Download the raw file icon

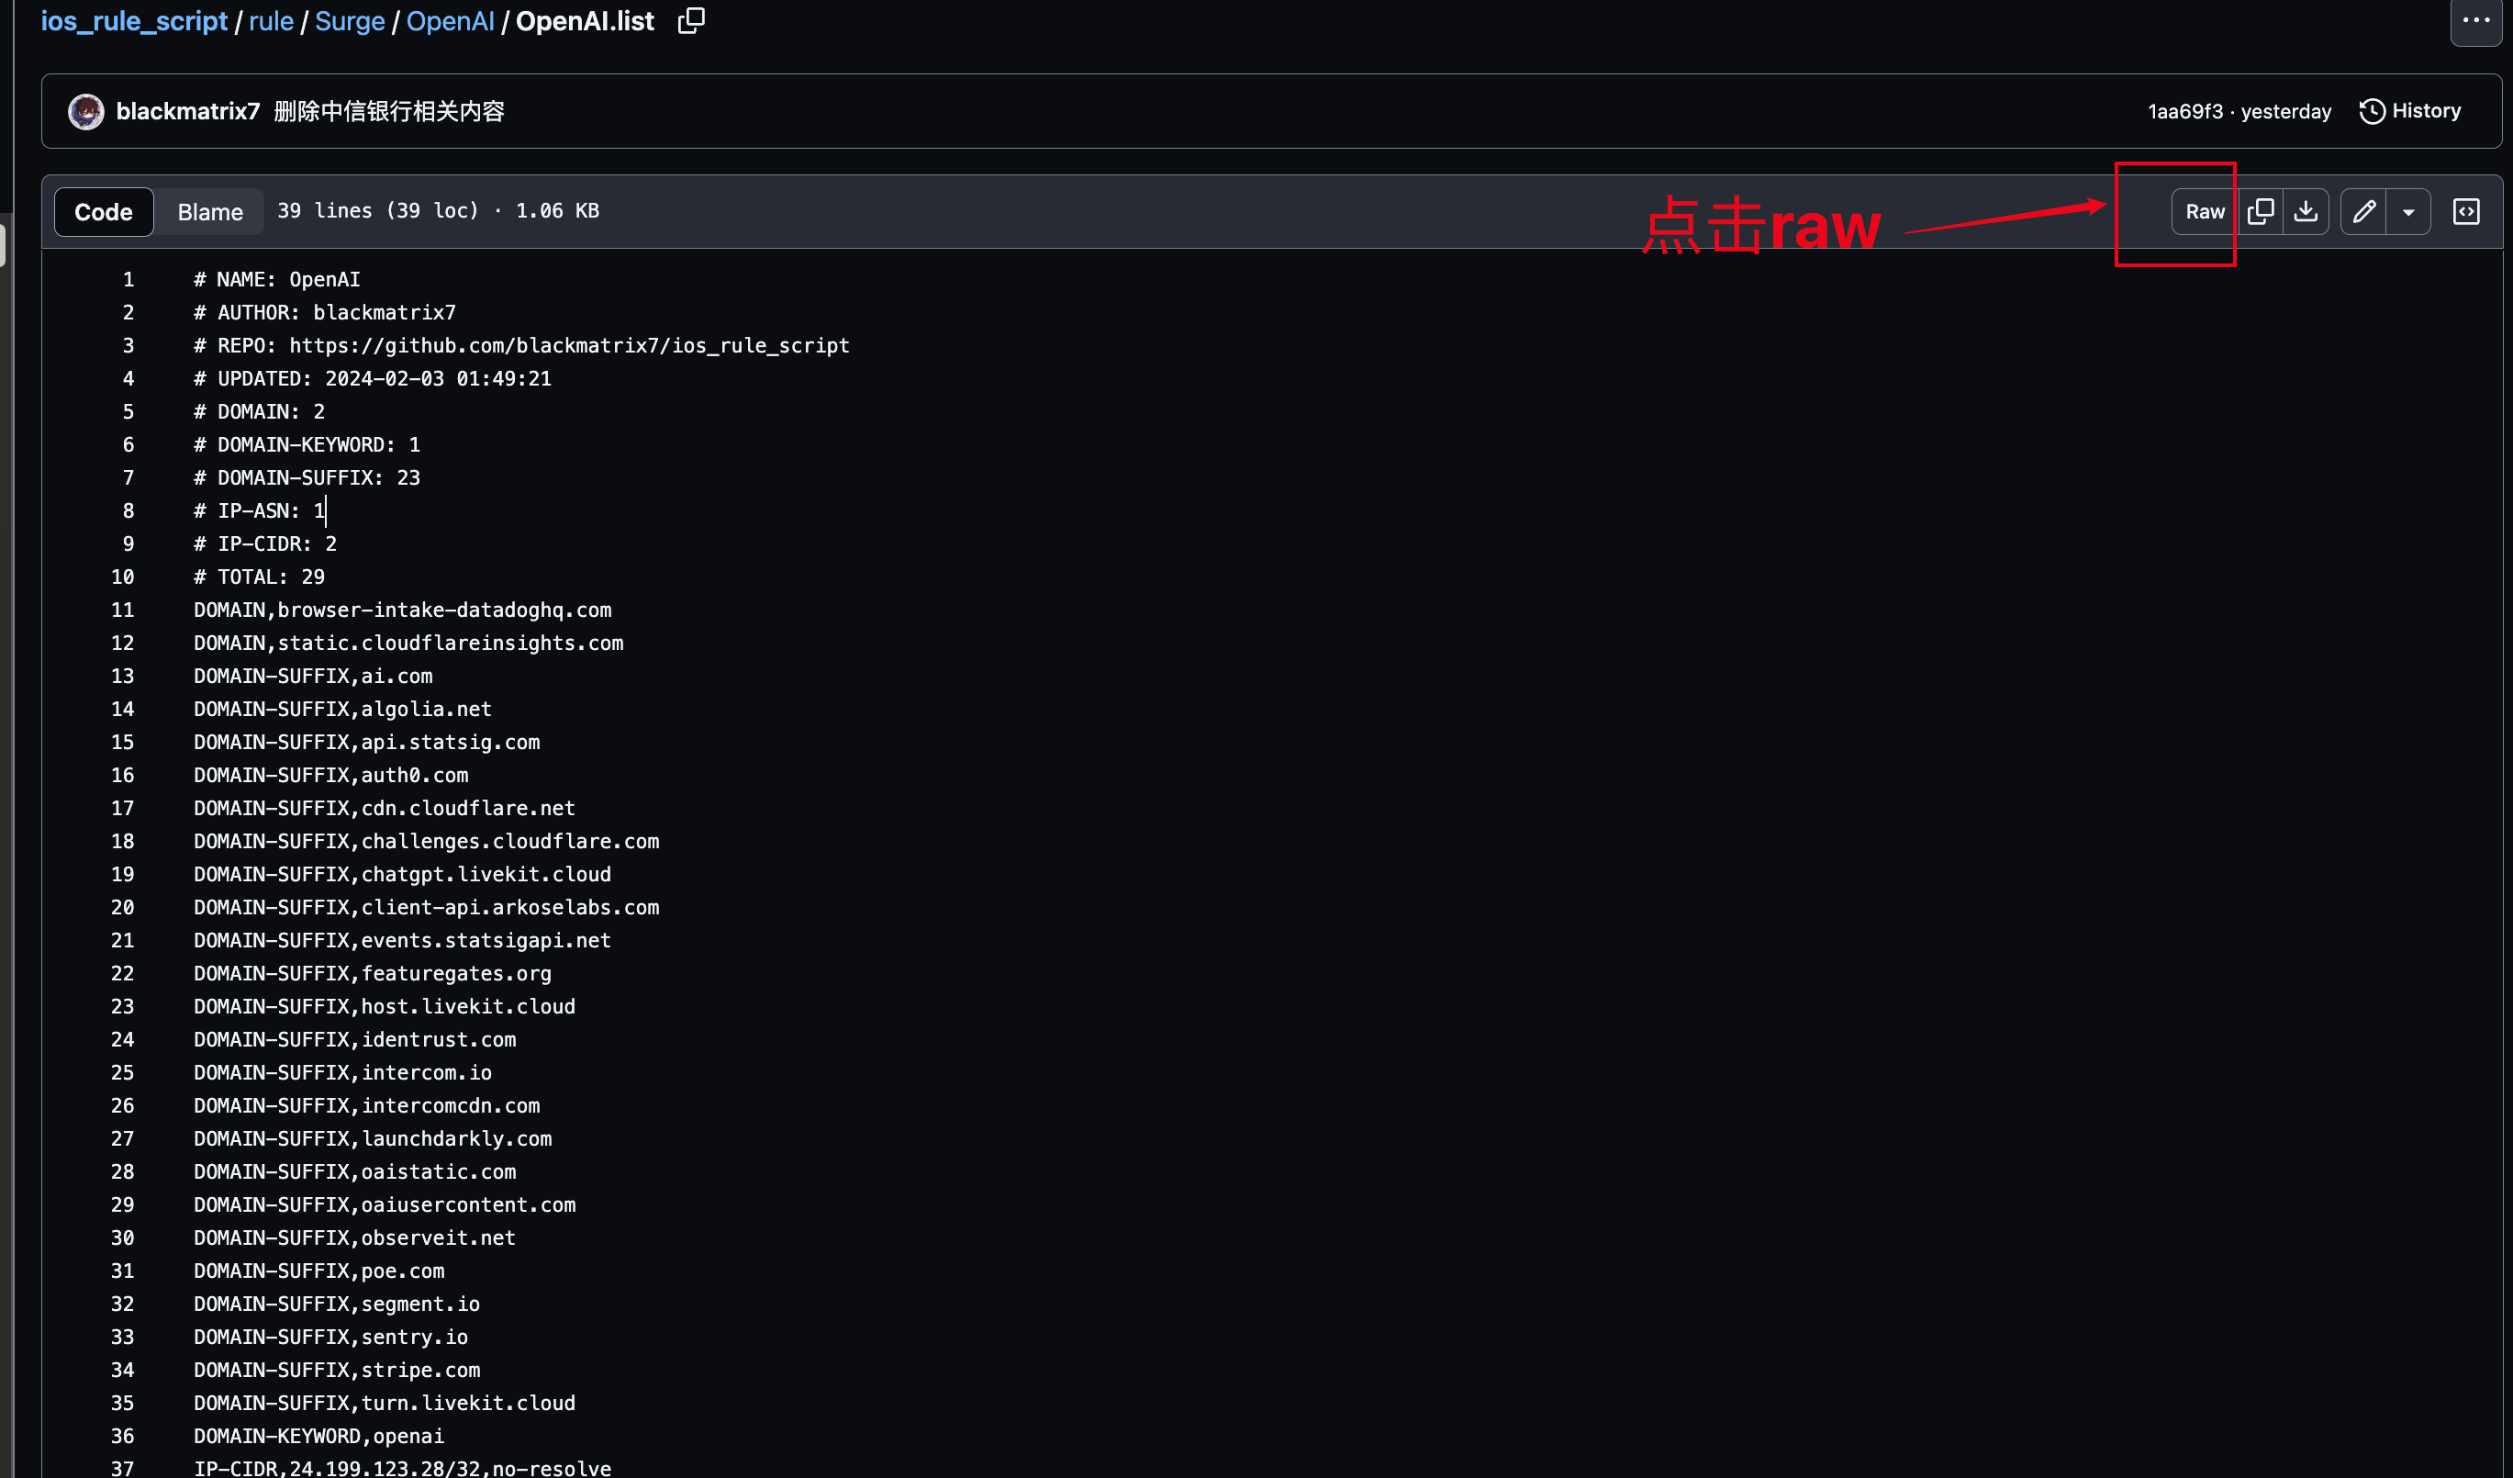(x=2306, y=211)
